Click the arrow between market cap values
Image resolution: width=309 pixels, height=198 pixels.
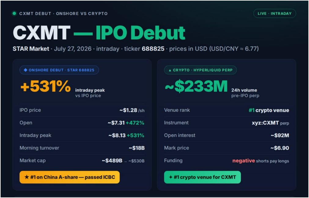point(125,161)
